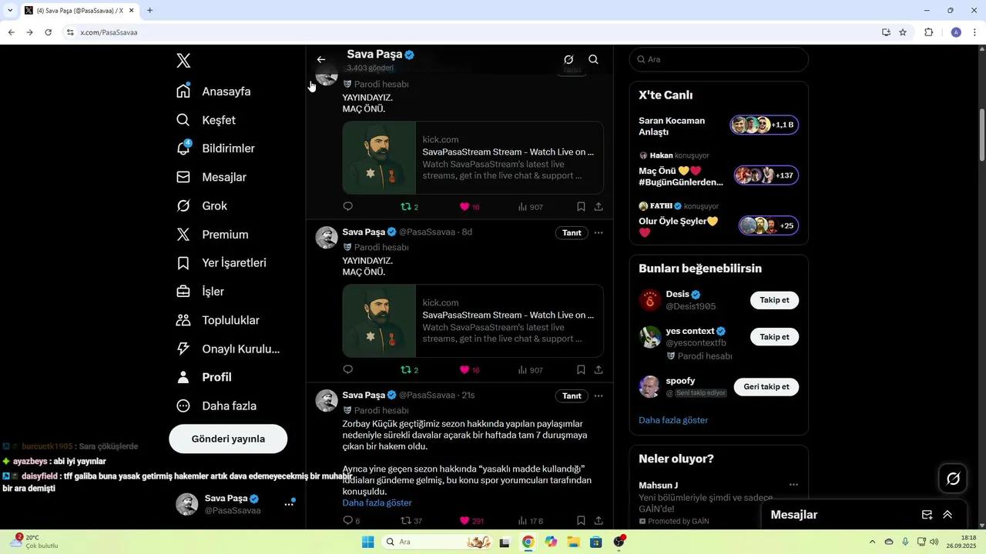Expand the Mesajlar drawer with the double chevron

[x=947, y=515]
